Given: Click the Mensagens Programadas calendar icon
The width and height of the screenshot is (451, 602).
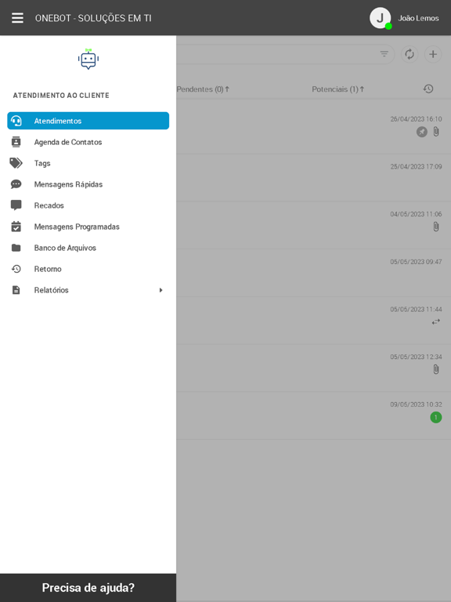Looking at the screenshot, I should coord(16,227).
